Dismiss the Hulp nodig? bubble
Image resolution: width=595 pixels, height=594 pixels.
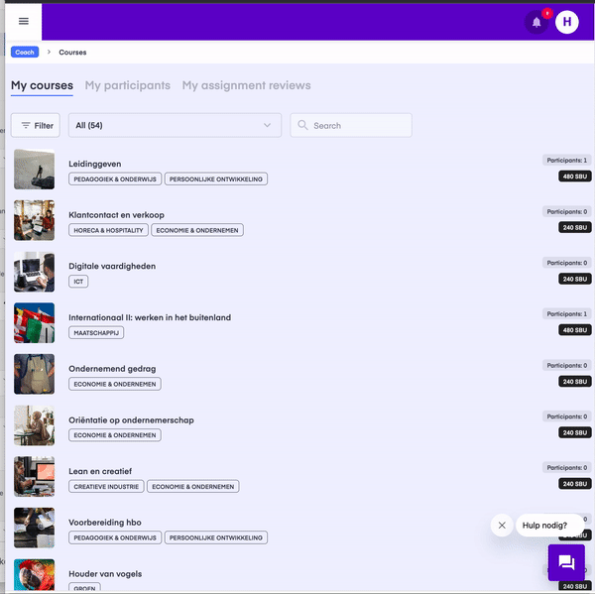pos(502,526)
